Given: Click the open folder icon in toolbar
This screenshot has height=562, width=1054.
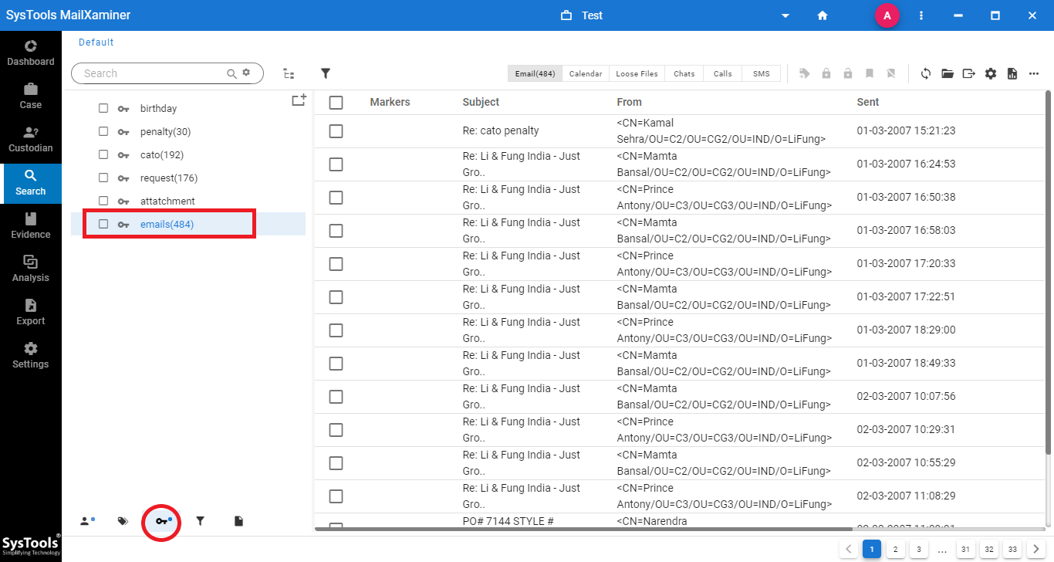Looking at the screenshot, I should click(948, 73).
